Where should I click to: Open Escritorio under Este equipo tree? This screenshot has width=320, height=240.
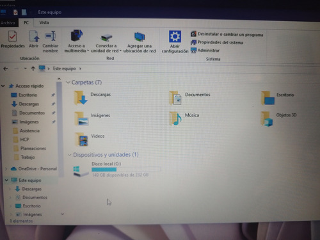coord(28,206)
